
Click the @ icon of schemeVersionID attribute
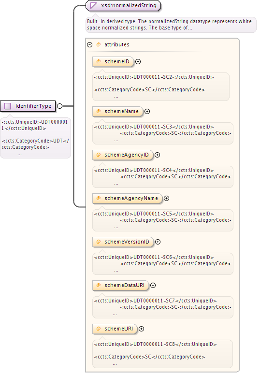[x=99, y=242]
